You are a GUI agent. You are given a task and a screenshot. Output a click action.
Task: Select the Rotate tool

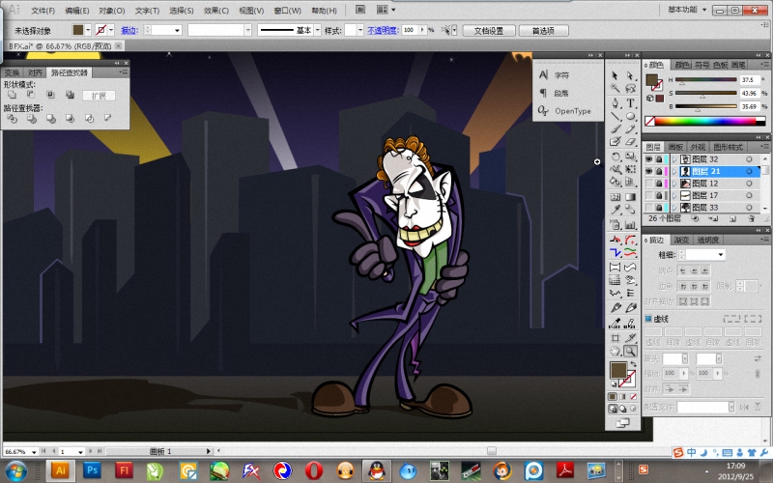coord(615,157)
